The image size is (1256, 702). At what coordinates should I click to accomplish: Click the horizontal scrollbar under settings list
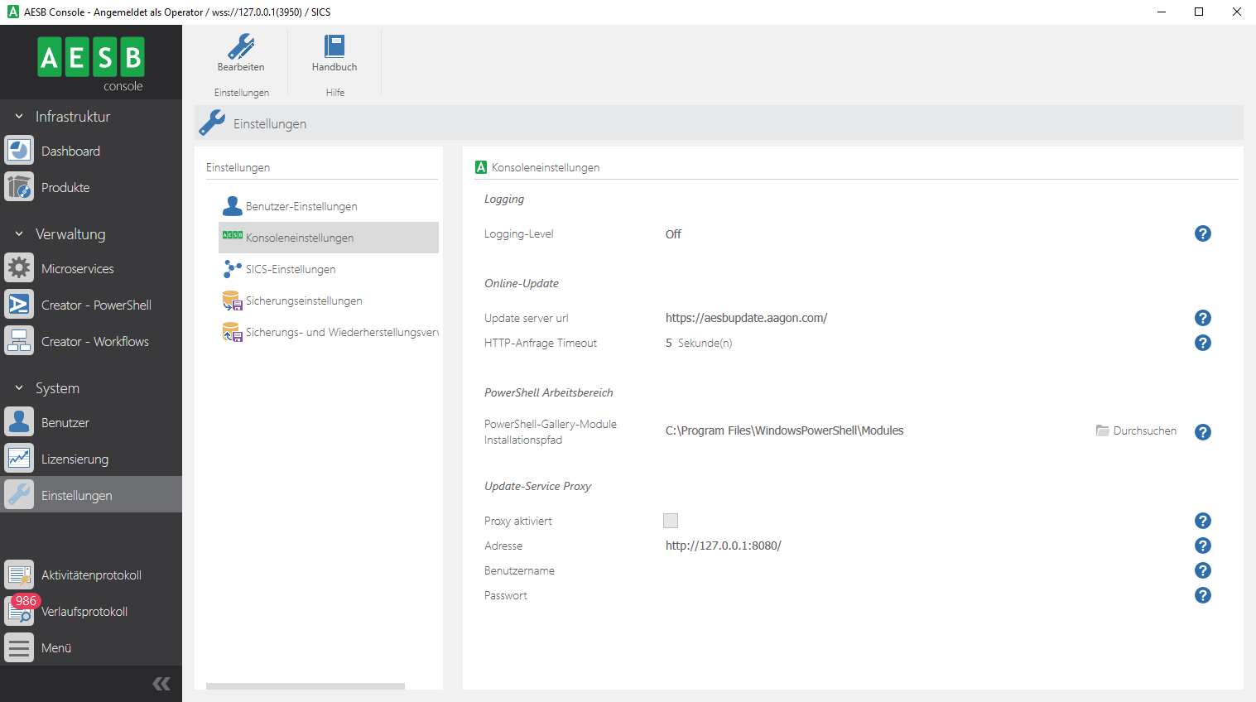pos(305,685)
